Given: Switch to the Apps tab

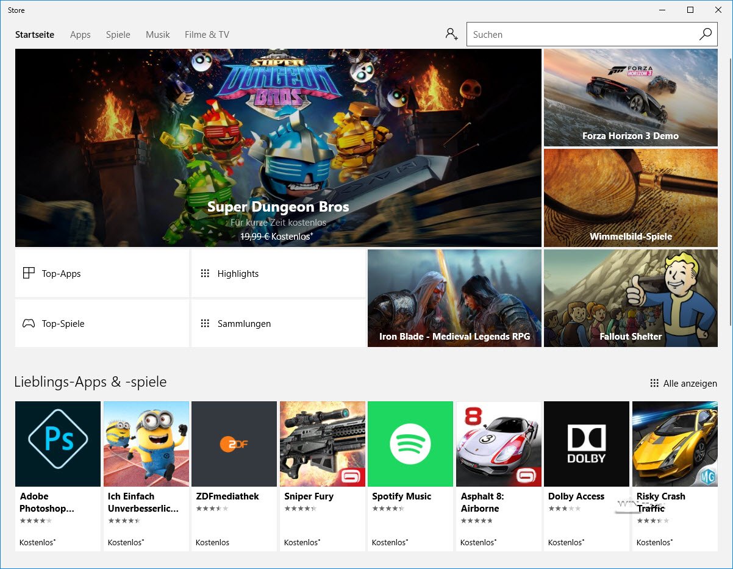Looking at the screenshot, I should pos(80,35).
